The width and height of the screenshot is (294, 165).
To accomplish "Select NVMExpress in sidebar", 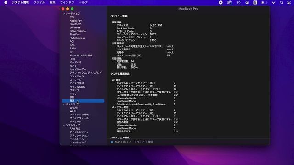I will click(78, 38).
